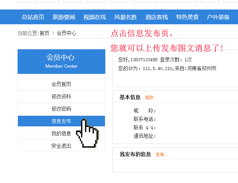
Task: Go to the 旅游要闻 section
Action: pyautogui.click(x=64, y=17)
